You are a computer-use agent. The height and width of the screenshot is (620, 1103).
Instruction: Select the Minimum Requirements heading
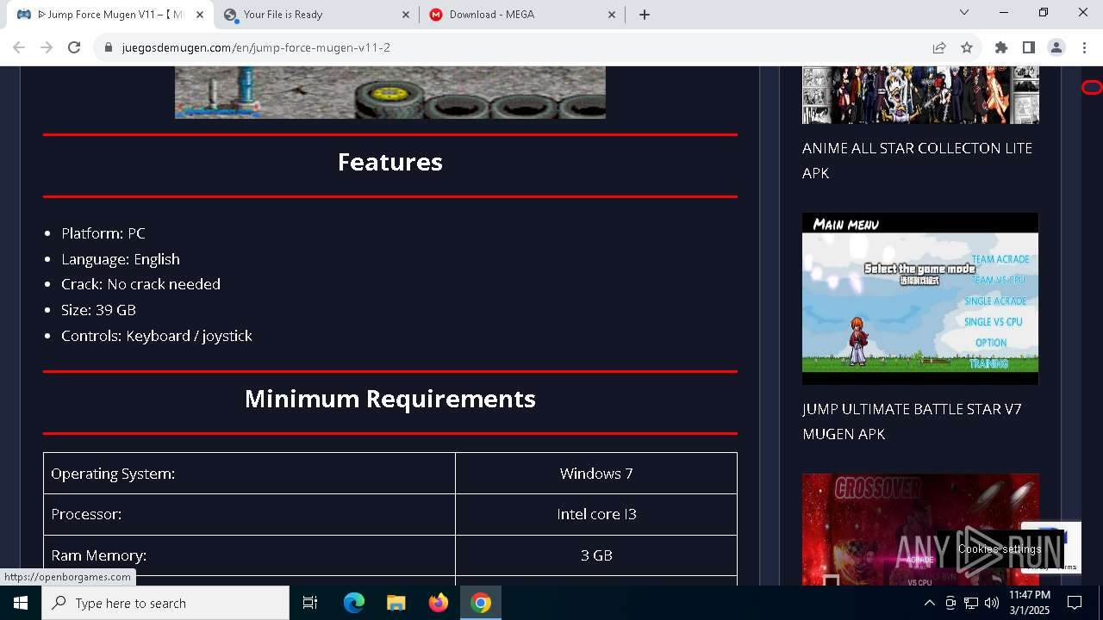coord(390,399)
